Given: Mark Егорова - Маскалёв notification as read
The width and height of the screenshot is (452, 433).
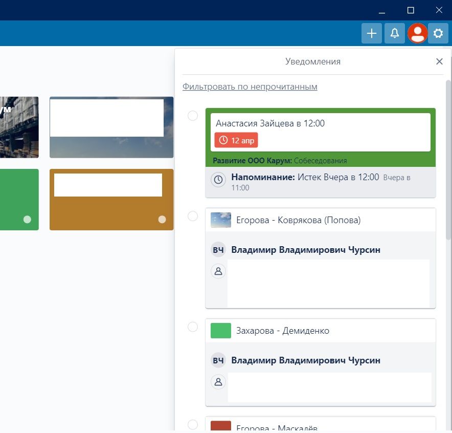Looking at the screenshot, I should (x=193, y=424).
